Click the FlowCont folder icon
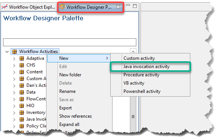This screenshot has width=216, height=138. pos(22,99)
